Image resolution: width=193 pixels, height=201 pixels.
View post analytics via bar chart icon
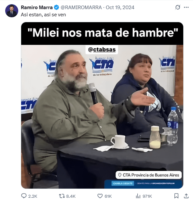tap(138, 196)
